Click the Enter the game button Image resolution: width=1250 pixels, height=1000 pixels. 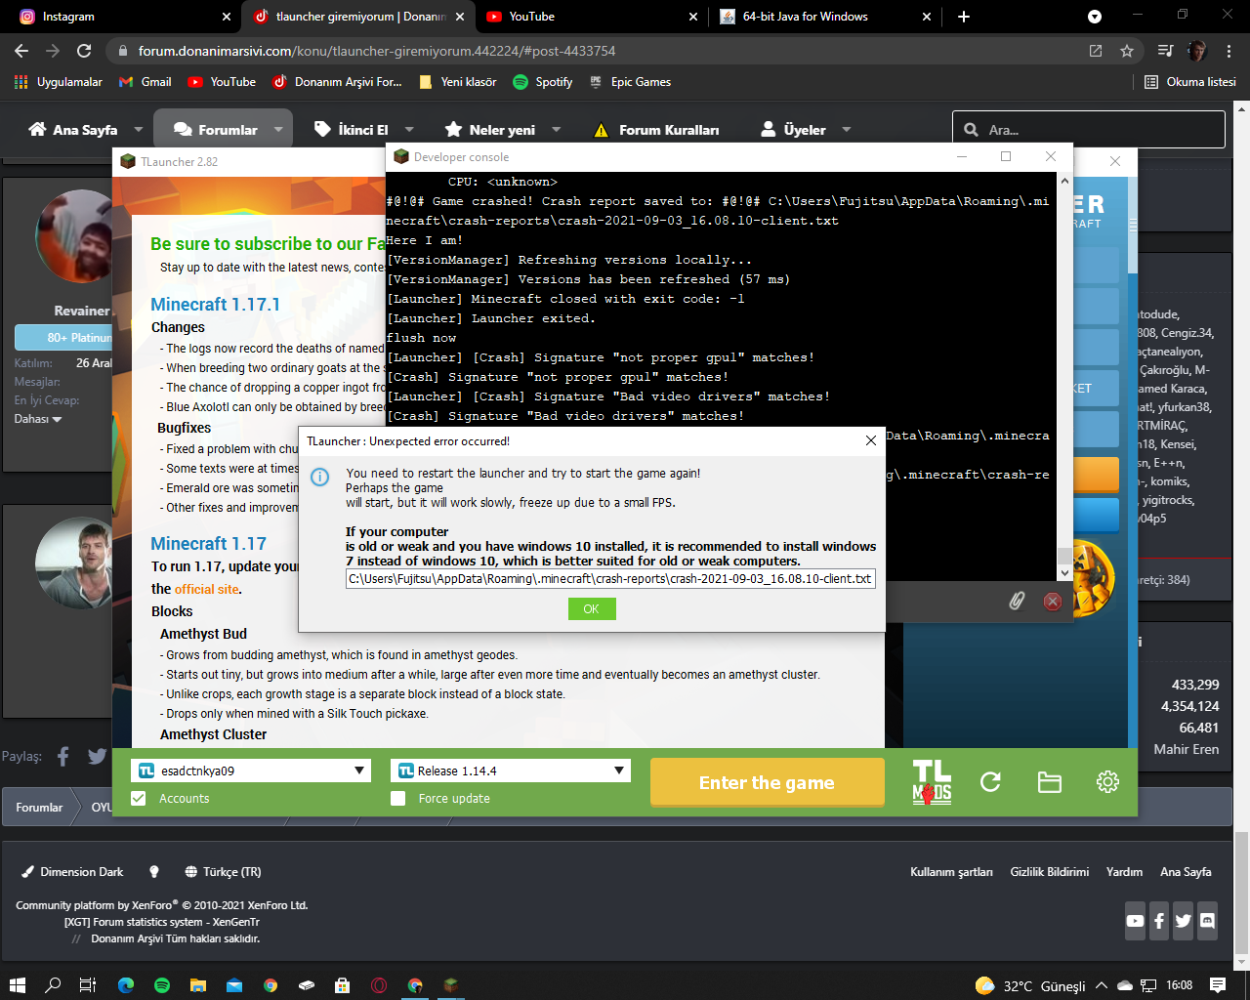point(767,782)
